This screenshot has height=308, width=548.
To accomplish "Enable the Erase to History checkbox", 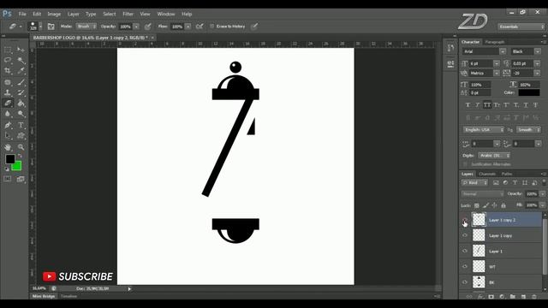I will tap(211, 27).
